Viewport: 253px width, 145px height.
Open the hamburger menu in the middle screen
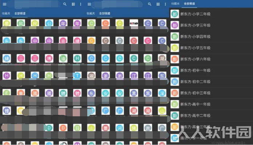click(x=89, y=4)
